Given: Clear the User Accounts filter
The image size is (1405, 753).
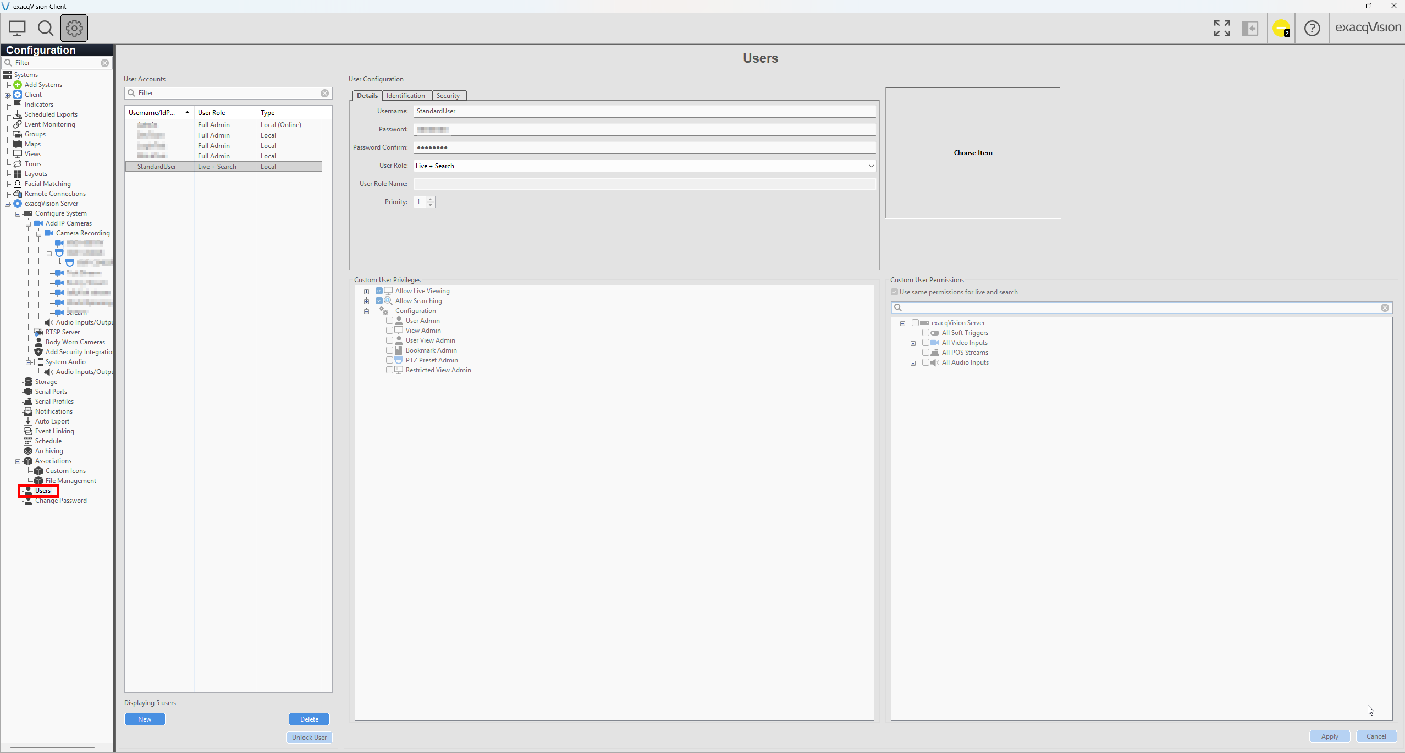Looking at the screenshot, I should (324, 93).
